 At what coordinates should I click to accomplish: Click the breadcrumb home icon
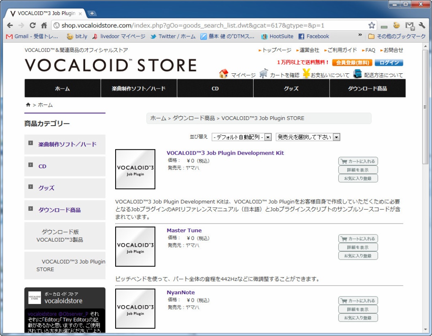point(28,105)
